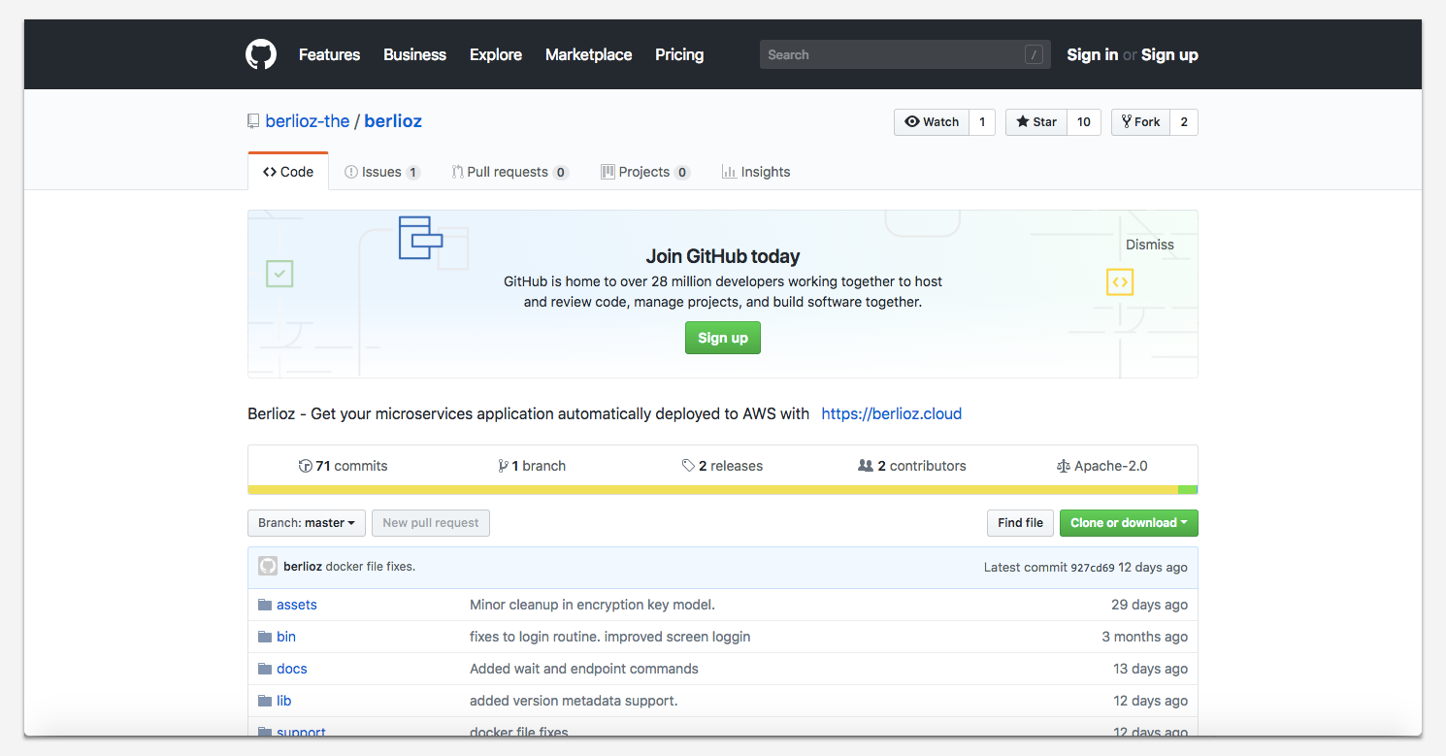Click the Find file button
The height and width of the screenshot is (756, 1446).
(x=1020, y=523)
